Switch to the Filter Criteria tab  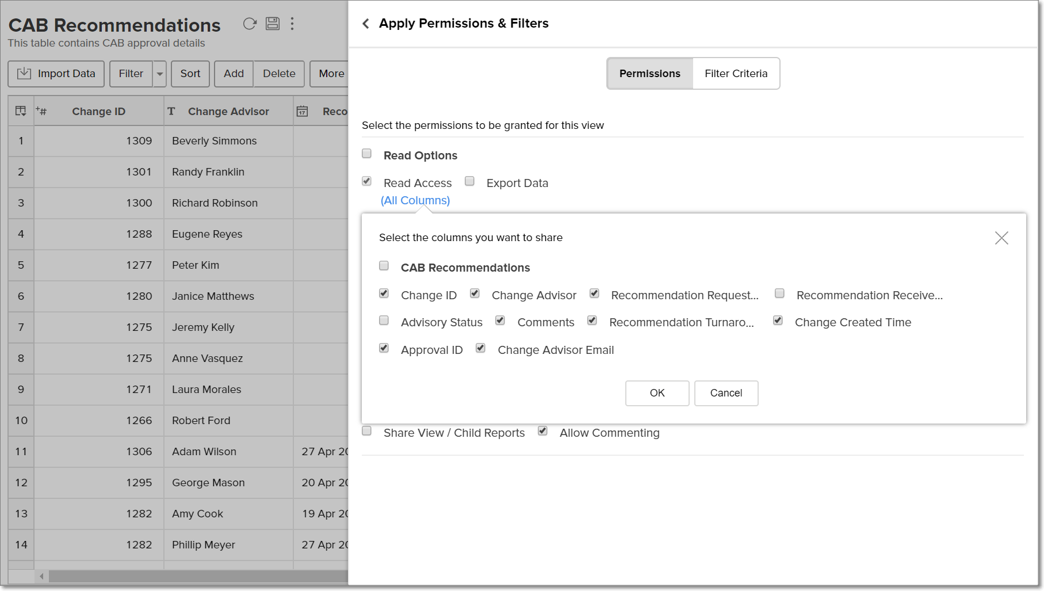736,74
